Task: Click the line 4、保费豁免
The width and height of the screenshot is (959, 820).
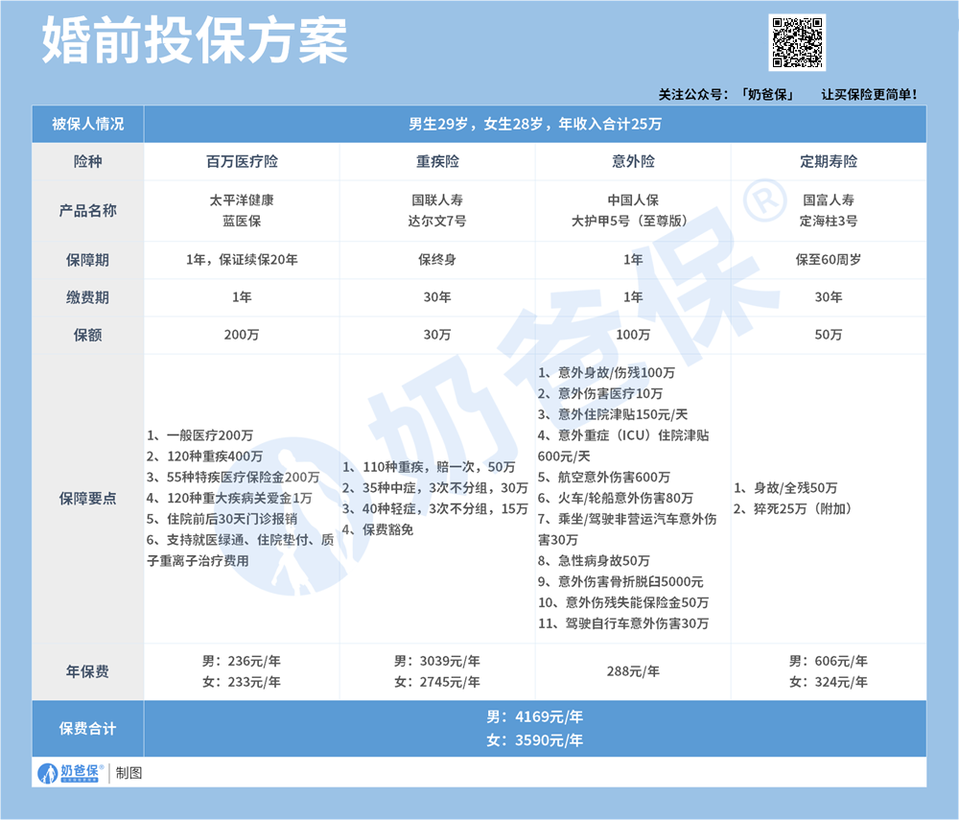Action: coord(378,529)
